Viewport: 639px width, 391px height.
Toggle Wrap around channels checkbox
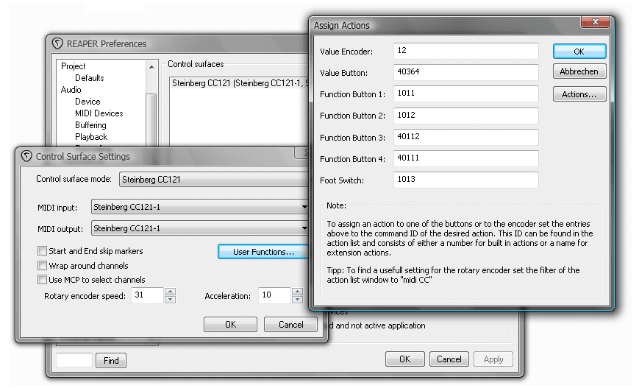42,265
